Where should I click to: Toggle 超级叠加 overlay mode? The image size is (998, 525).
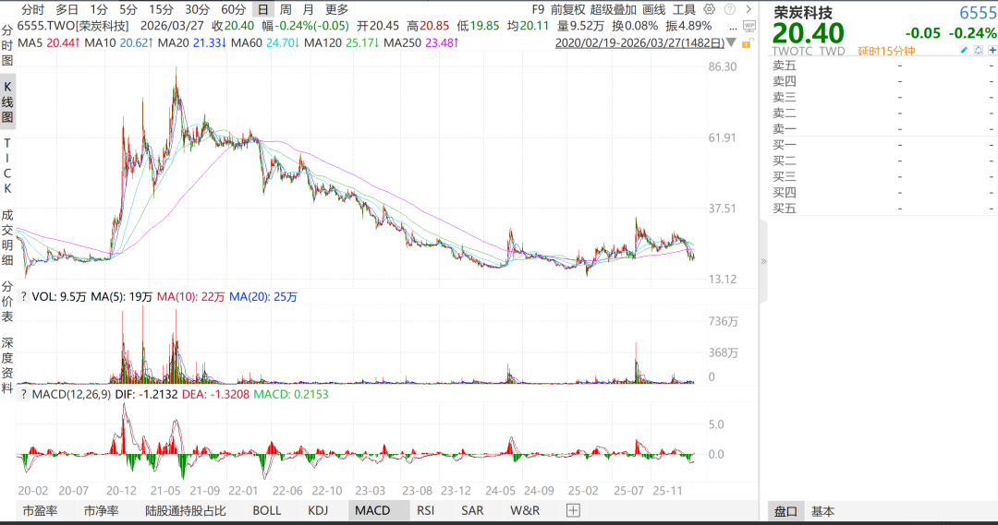(612, 9)
